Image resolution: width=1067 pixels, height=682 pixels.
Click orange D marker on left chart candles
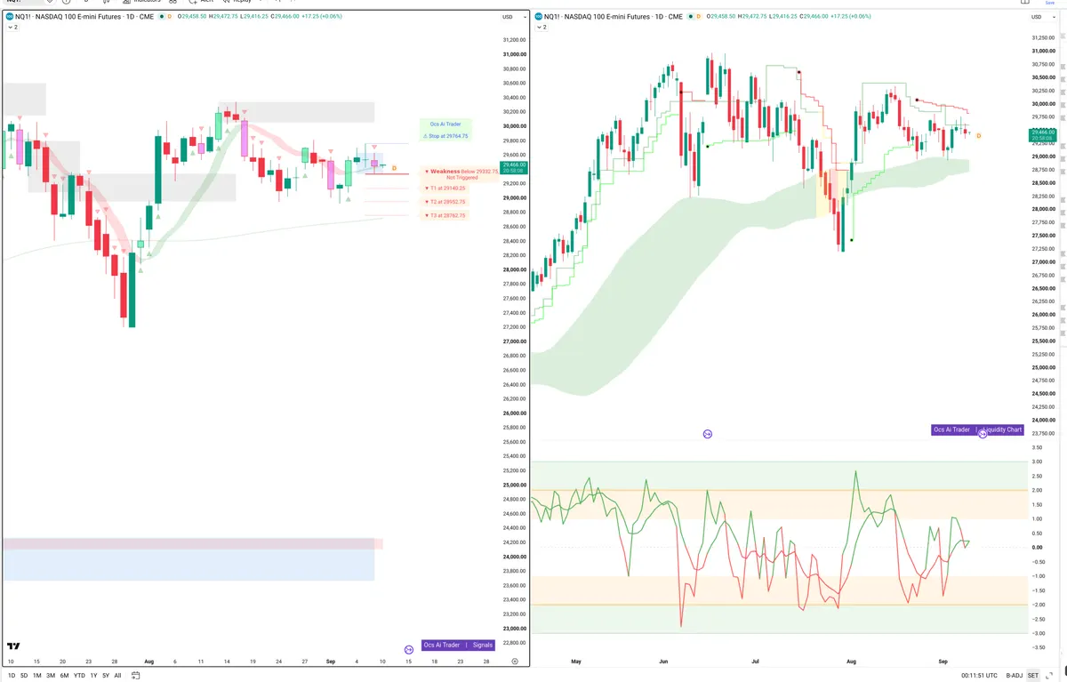tap(394, 168)
